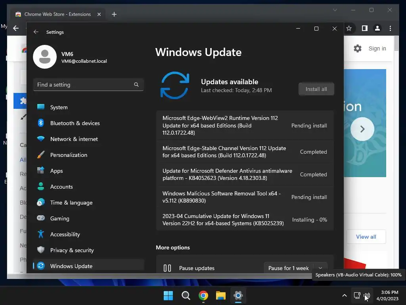Click Chrome page vertical scrollbar thumb
This screenshot has height=305, width=406.
(396, 44)
